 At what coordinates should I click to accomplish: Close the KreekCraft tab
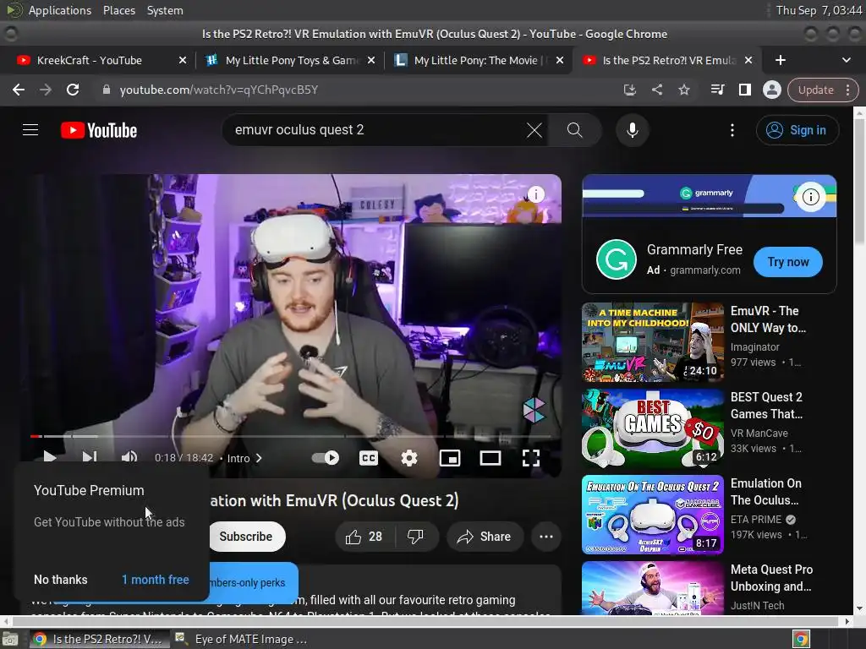183,60
